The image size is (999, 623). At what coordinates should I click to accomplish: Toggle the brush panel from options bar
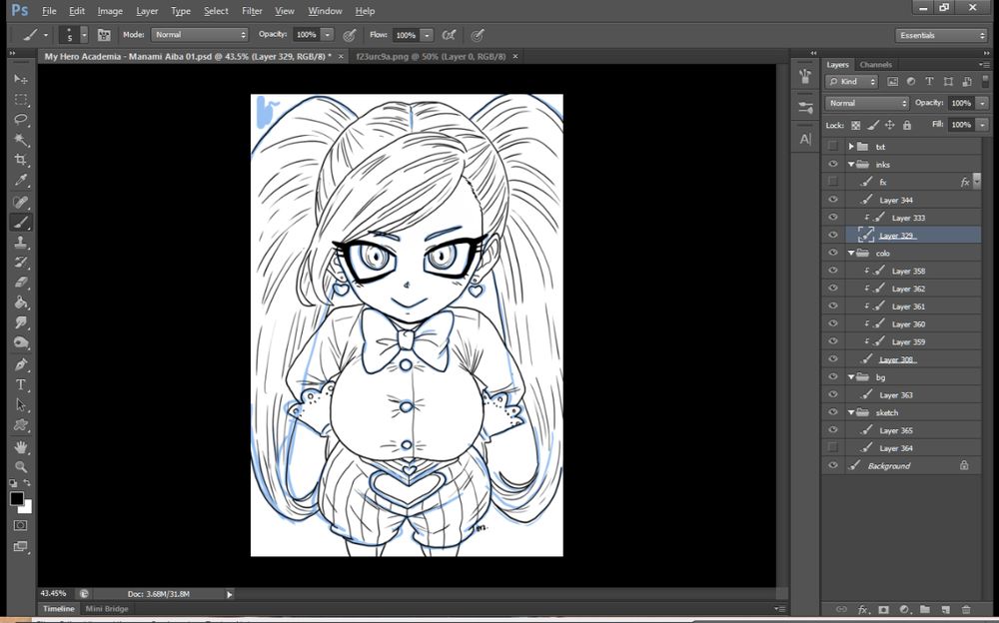pos(104,35)
